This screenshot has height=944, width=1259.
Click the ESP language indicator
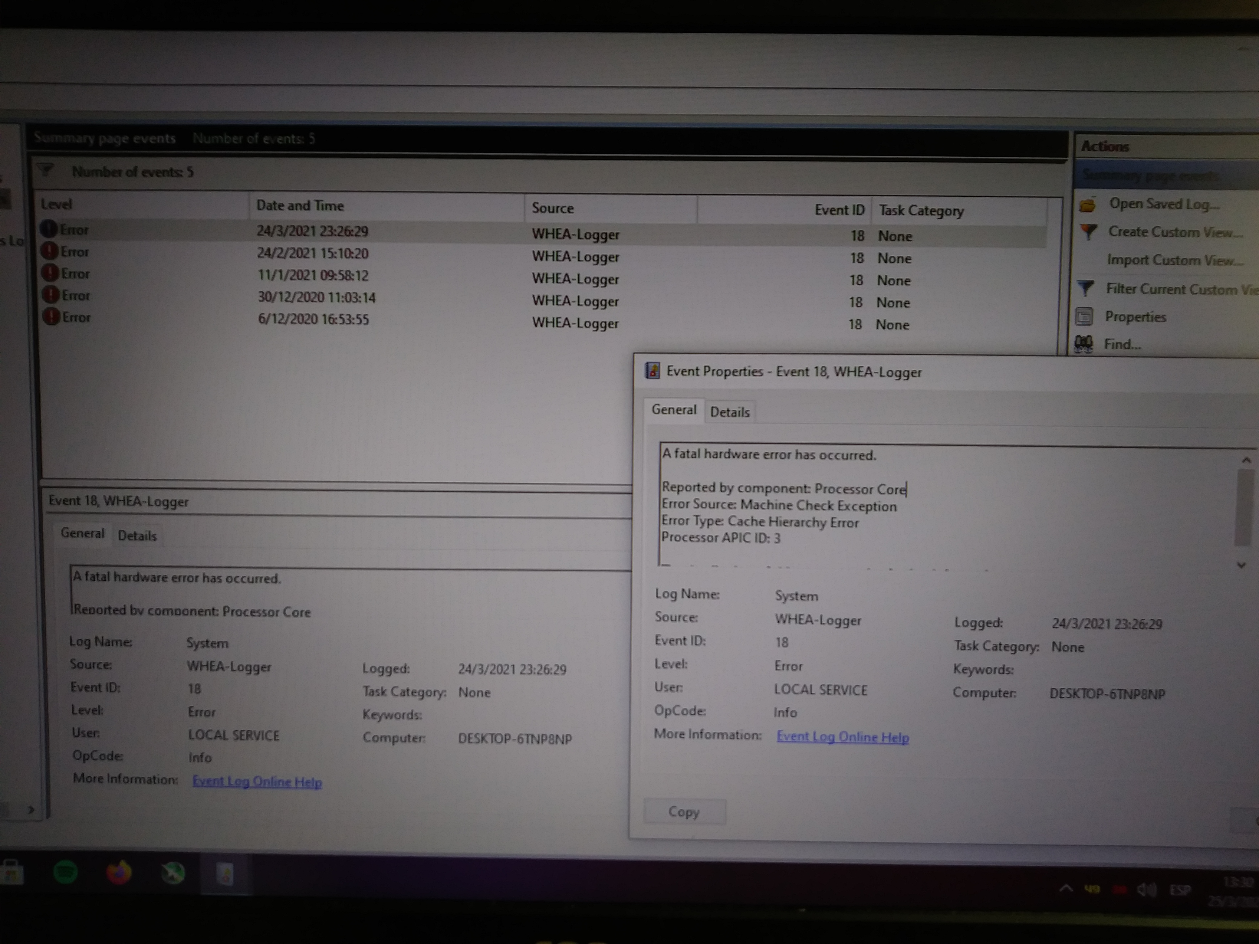pyautogui.click(x=1180, y=890)
